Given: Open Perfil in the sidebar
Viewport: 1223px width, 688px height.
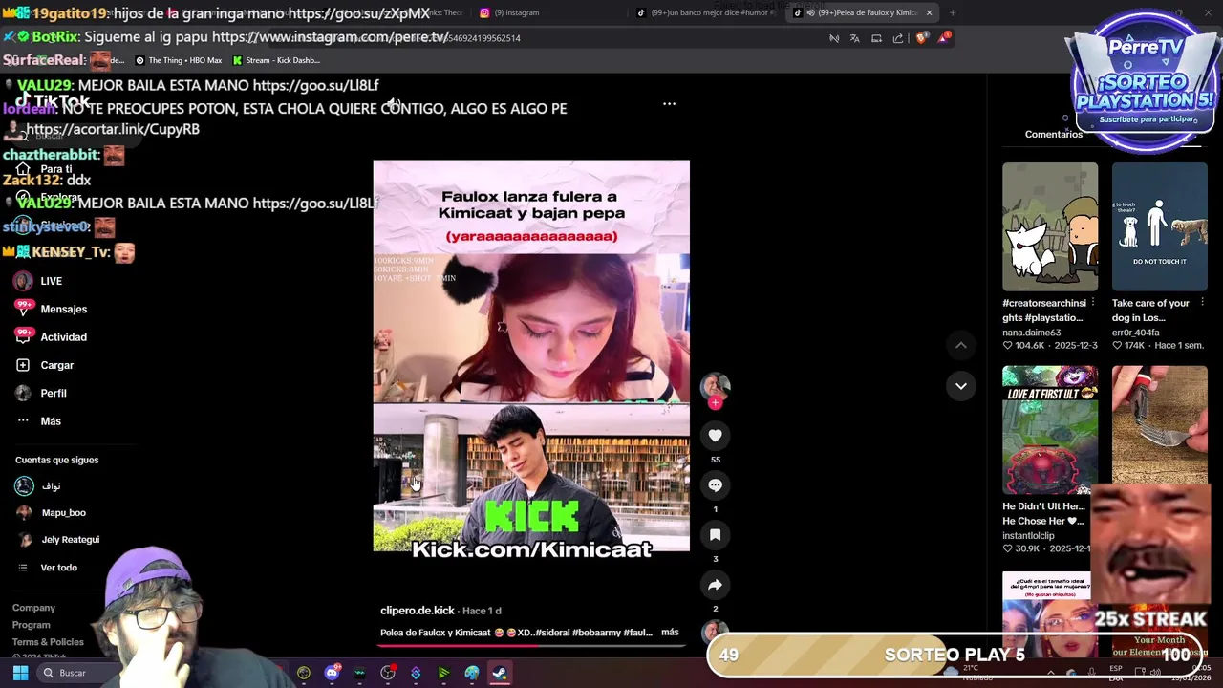Looking at the screenshot, I should coord(54,393).
